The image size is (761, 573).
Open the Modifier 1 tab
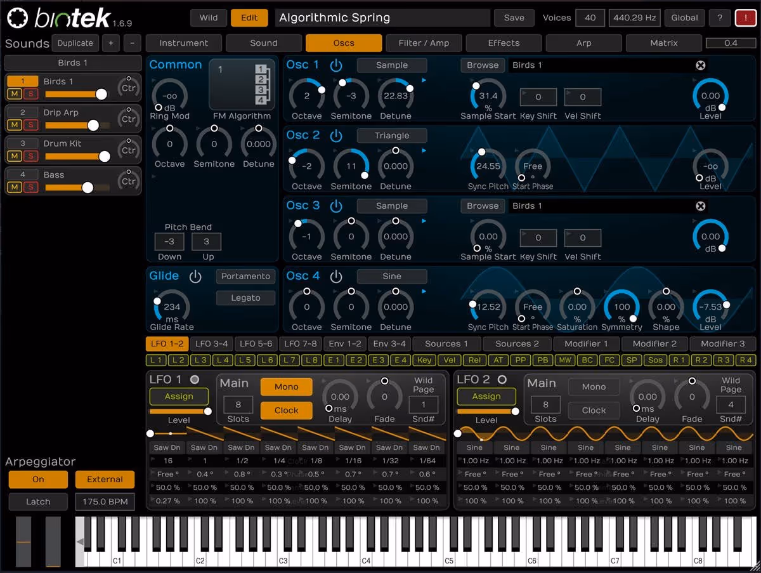point(585,343)
